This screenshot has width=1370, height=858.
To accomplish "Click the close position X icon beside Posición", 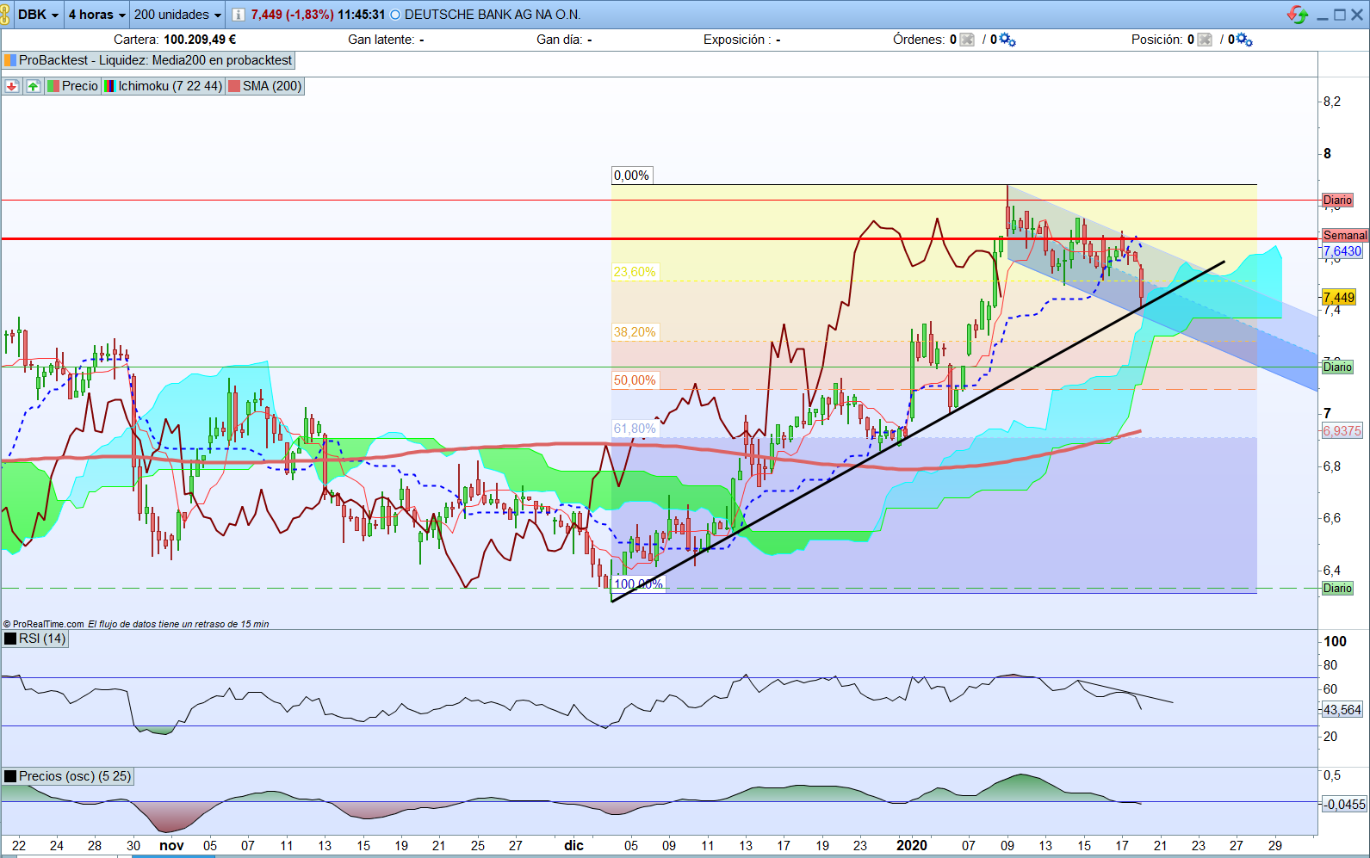I will click(1205, 40).
